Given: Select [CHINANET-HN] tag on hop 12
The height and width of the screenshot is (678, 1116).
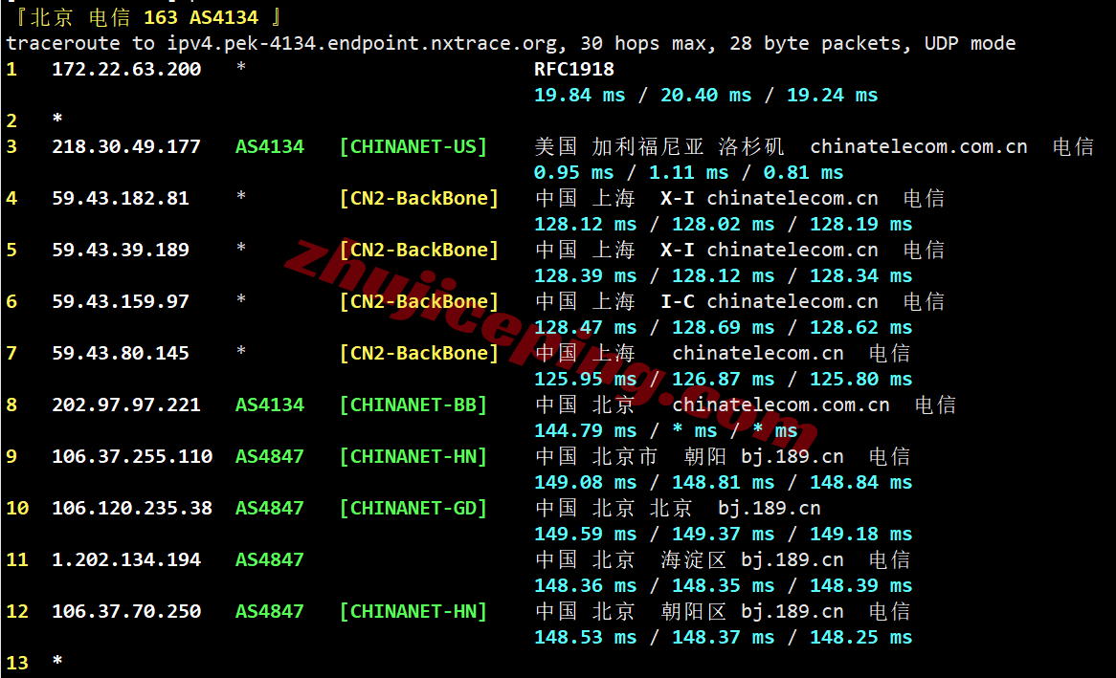Looking at the screenshot, I should pos(413,612).
